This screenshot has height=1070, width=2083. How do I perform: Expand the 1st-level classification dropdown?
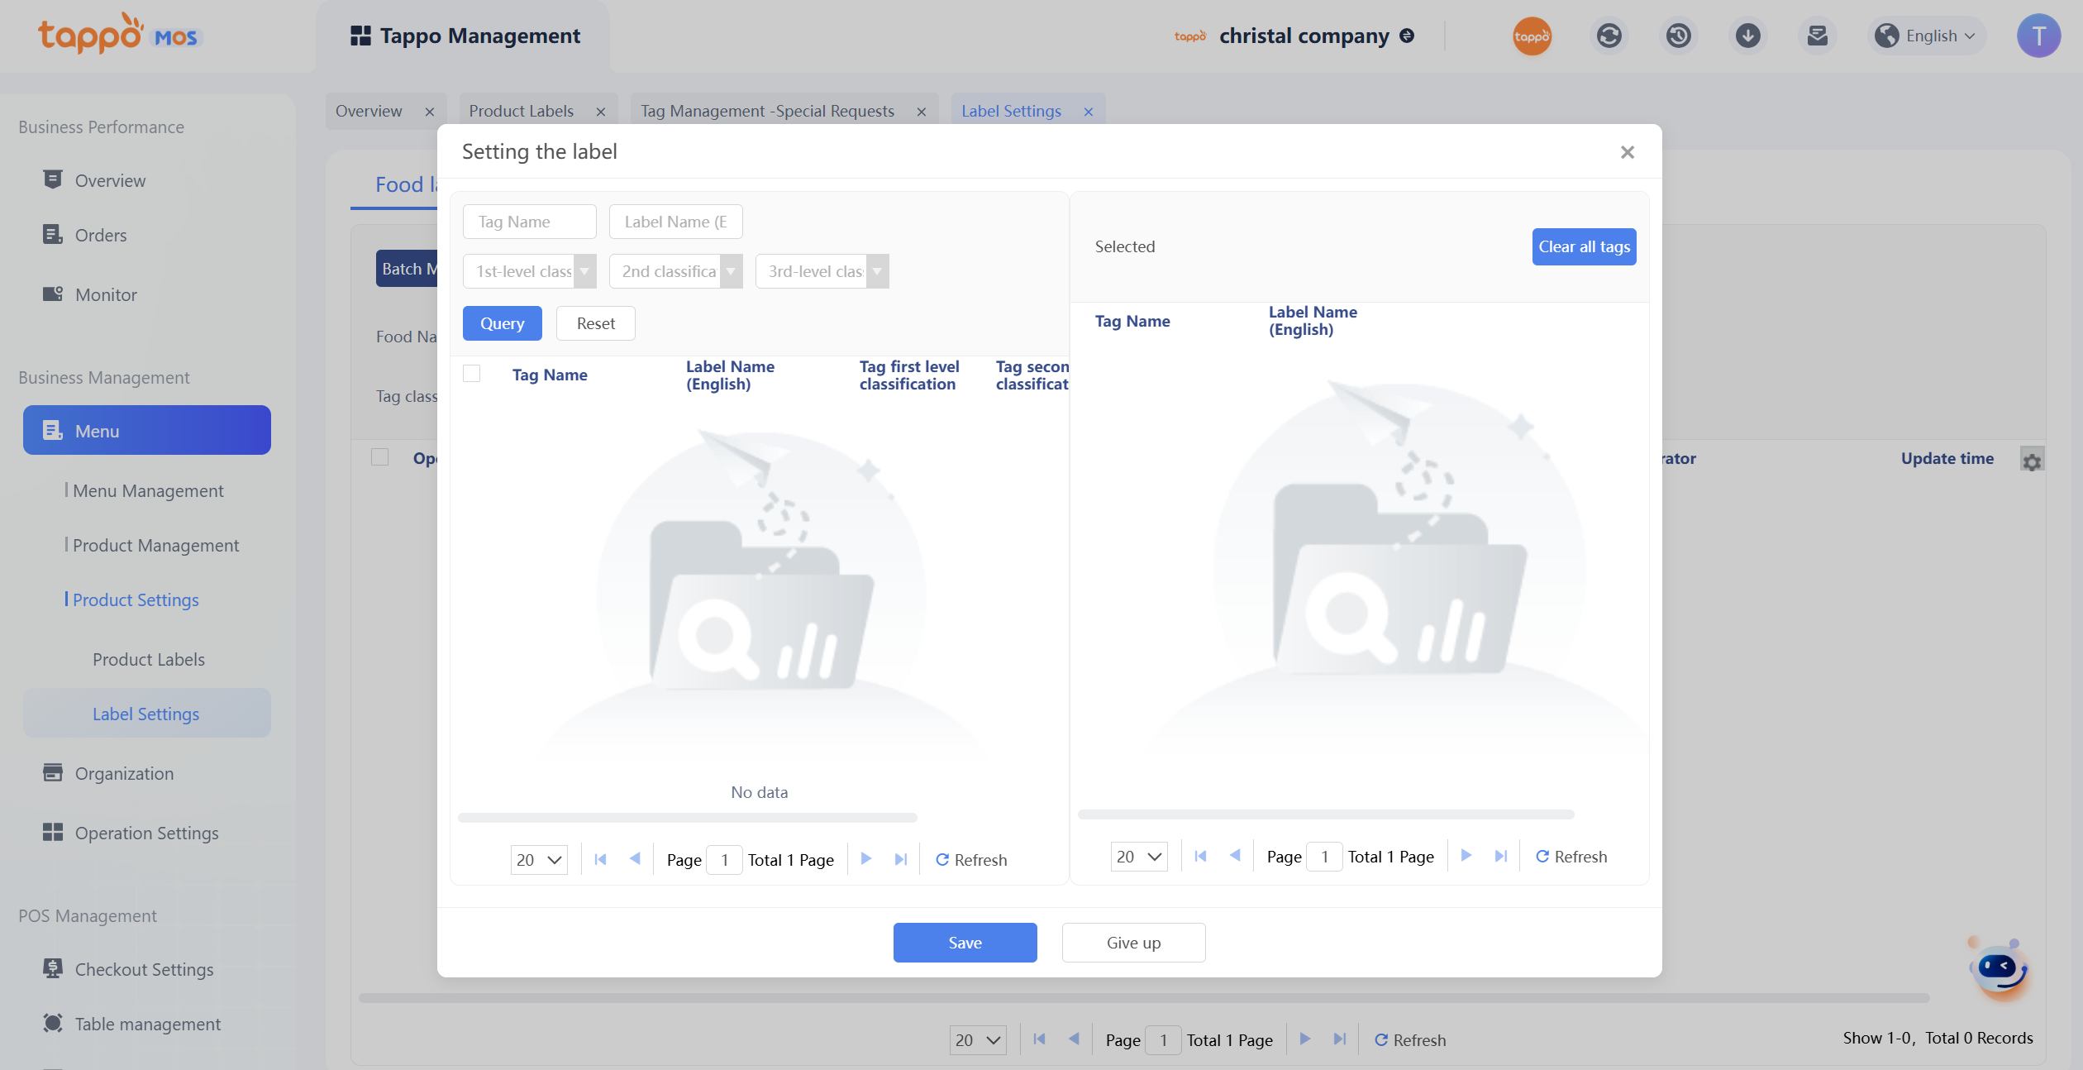click(x=529, y=271)
